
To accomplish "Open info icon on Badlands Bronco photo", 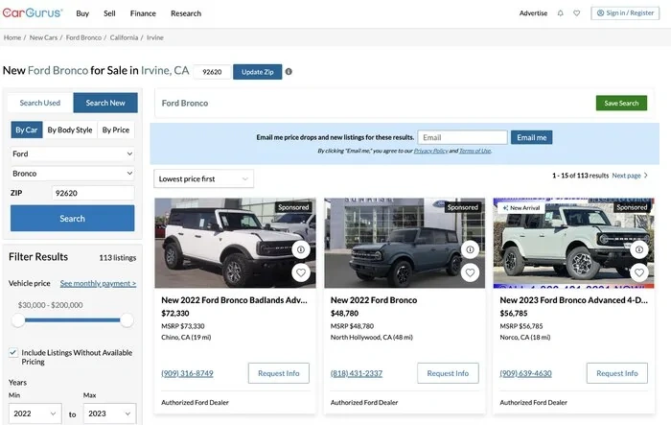I will click(x=301, y=249).
